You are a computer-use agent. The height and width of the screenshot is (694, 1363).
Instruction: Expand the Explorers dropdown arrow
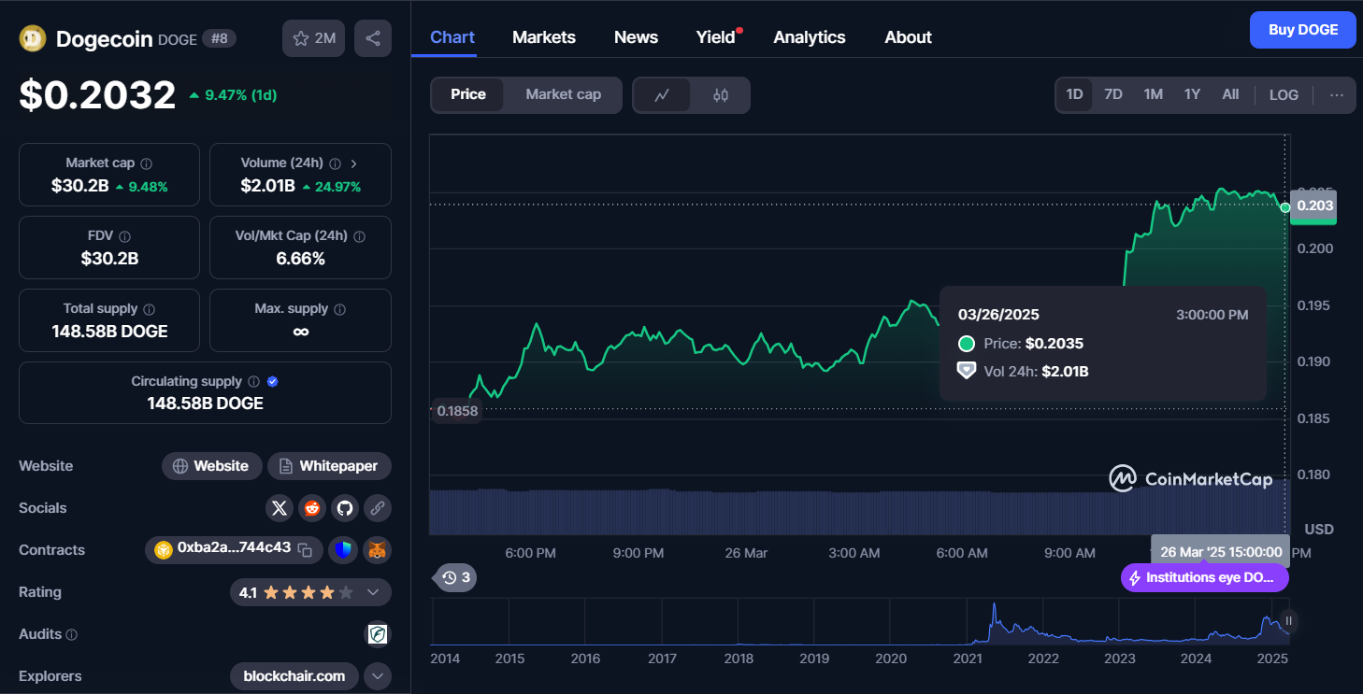pyautogui.click(x=378, y=675)
